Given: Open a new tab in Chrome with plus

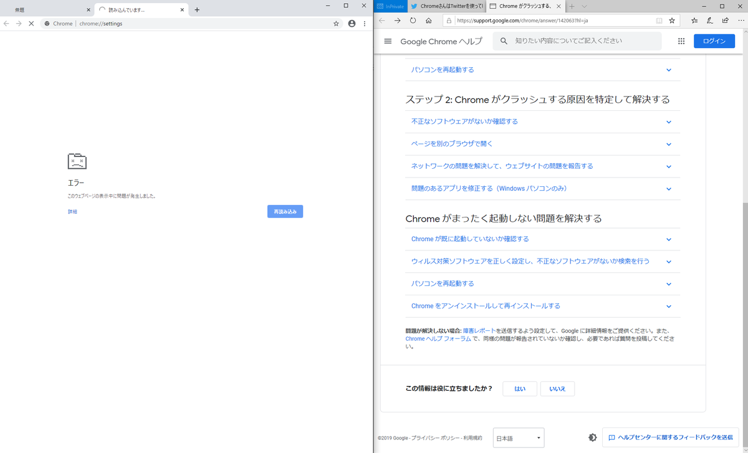Looking at the screenshot, I should [x=197, y=9].
